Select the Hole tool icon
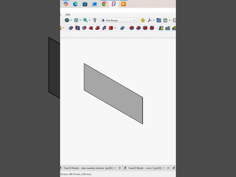The width and height of the screenshot is (236, 177). pyautogui.click(x=77, y=28)
